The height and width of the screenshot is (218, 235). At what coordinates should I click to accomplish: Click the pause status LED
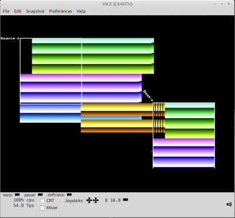click(x=40, y=194)
